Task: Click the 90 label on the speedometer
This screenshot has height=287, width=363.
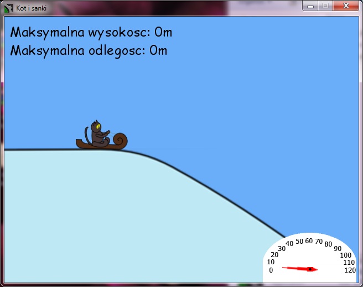Action: click(x=338, y=249)
